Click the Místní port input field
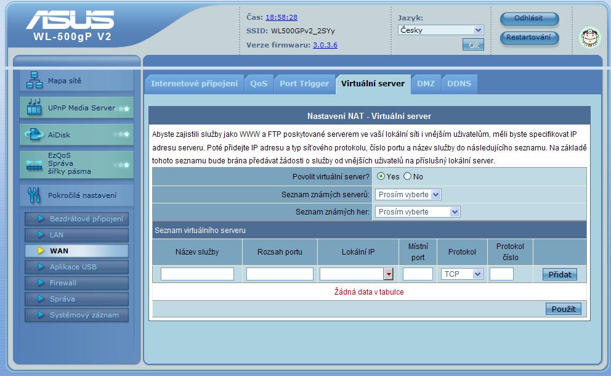This screenshot has height=376, width=611. tap(418, 274)
